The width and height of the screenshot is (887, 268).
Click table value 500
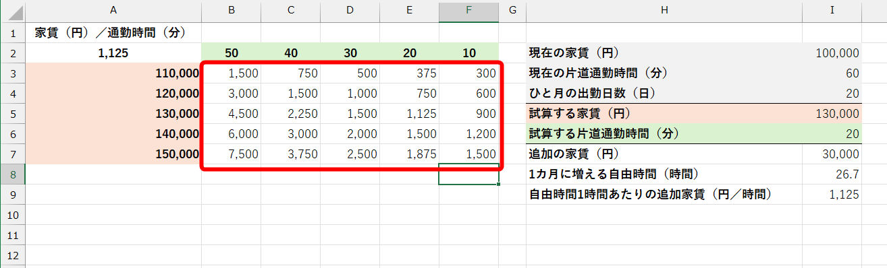click(350, 73)
